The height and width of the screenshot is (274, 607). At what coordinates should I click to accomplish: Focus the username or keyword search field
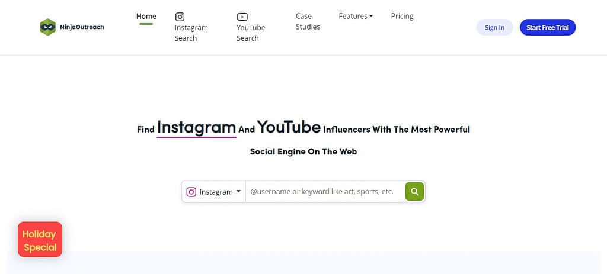[x=325, y=192]
